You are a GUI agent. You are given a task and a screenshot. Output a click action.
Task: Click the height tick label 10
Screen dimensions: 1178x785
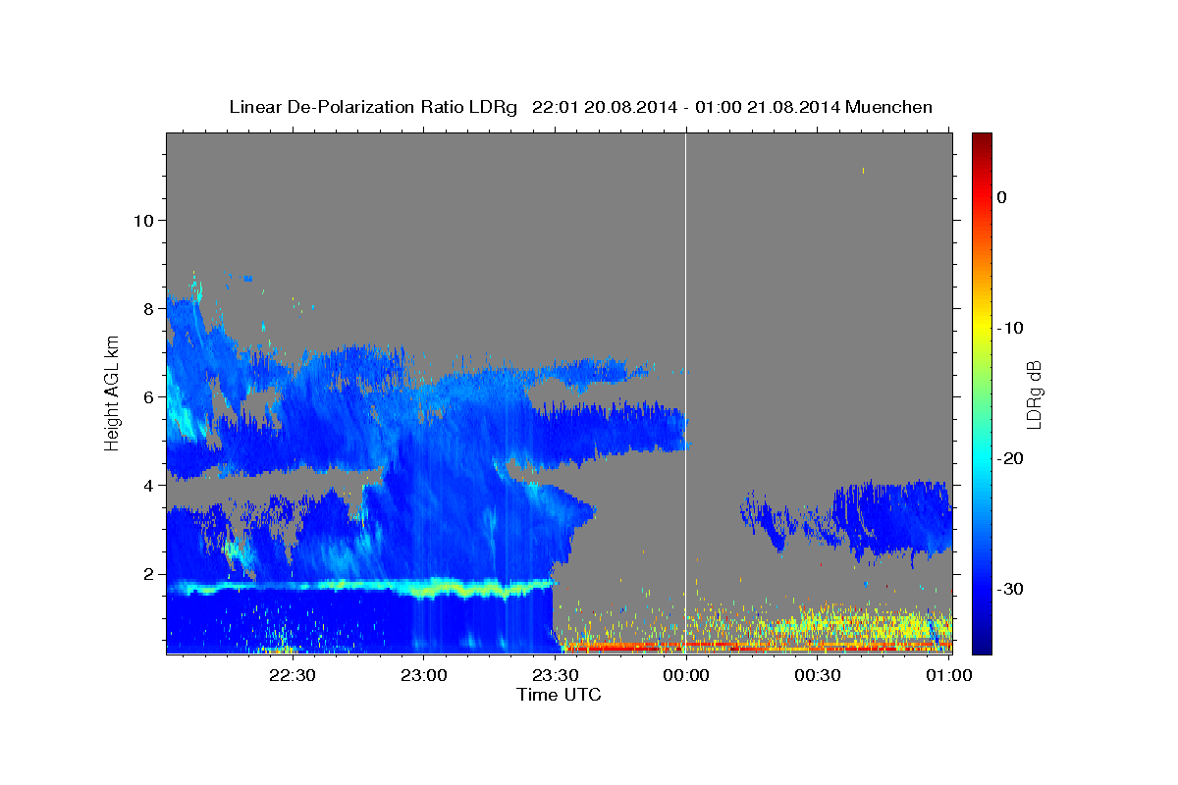click(143, 220)
